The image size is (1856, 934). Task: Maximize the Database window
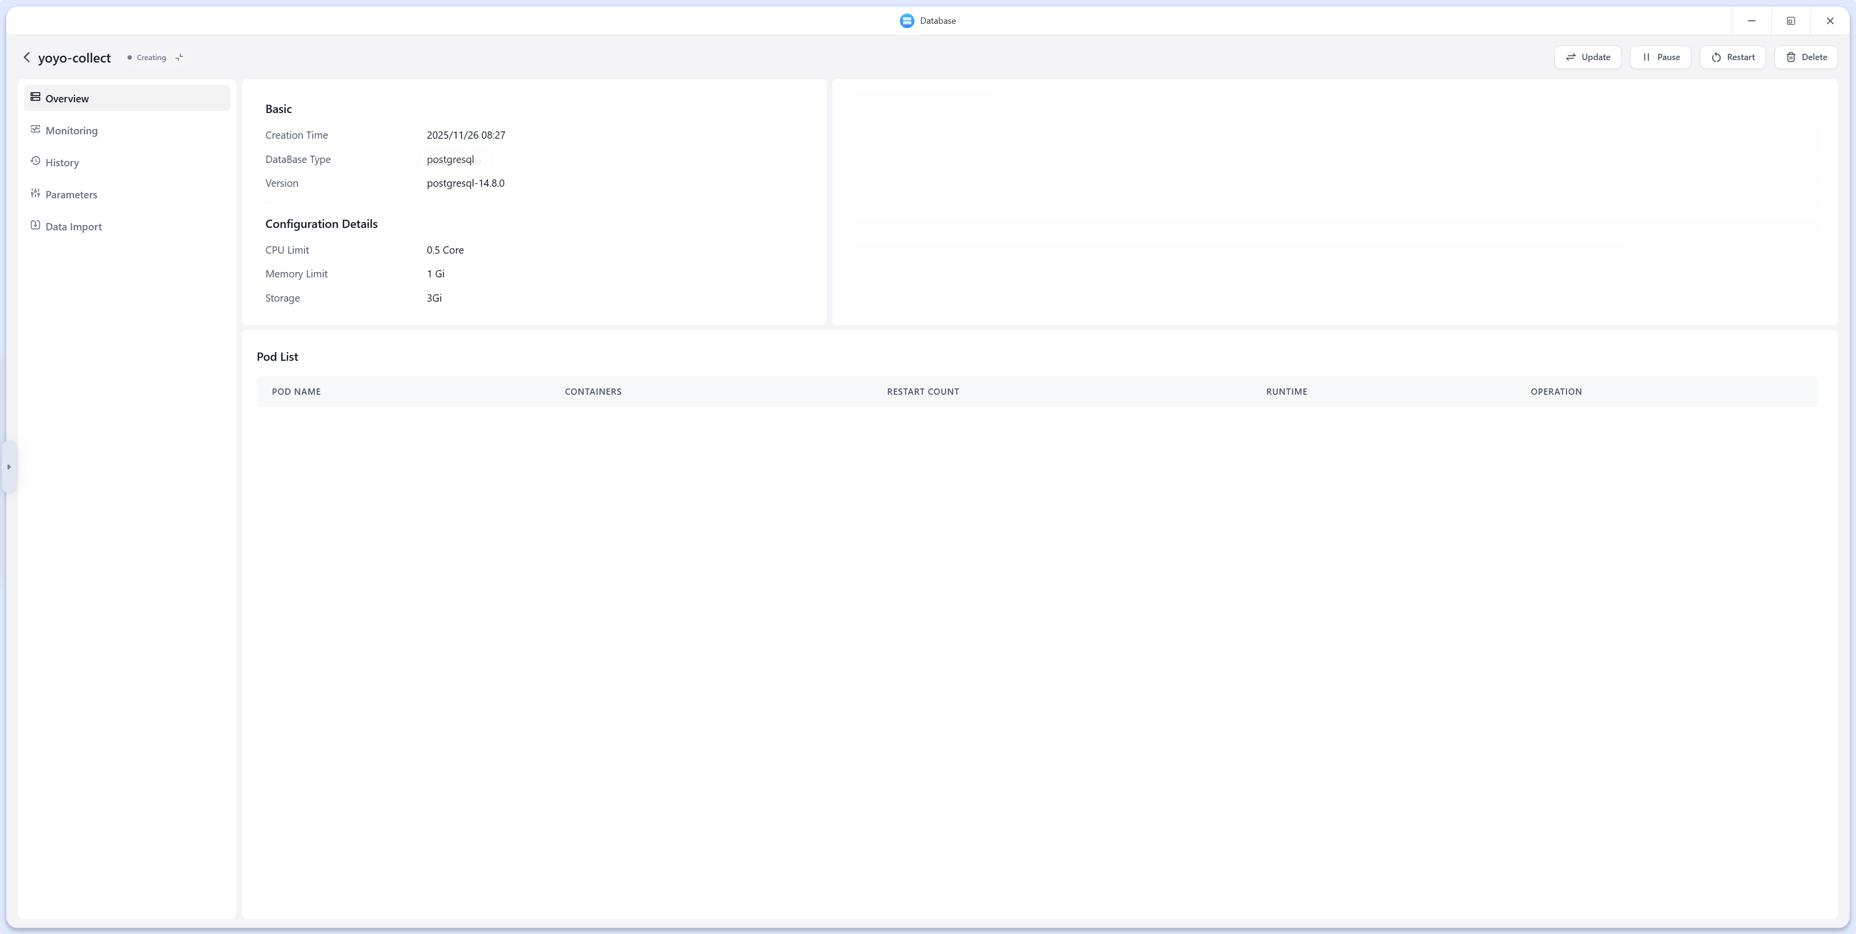(x=1791, y=21)
